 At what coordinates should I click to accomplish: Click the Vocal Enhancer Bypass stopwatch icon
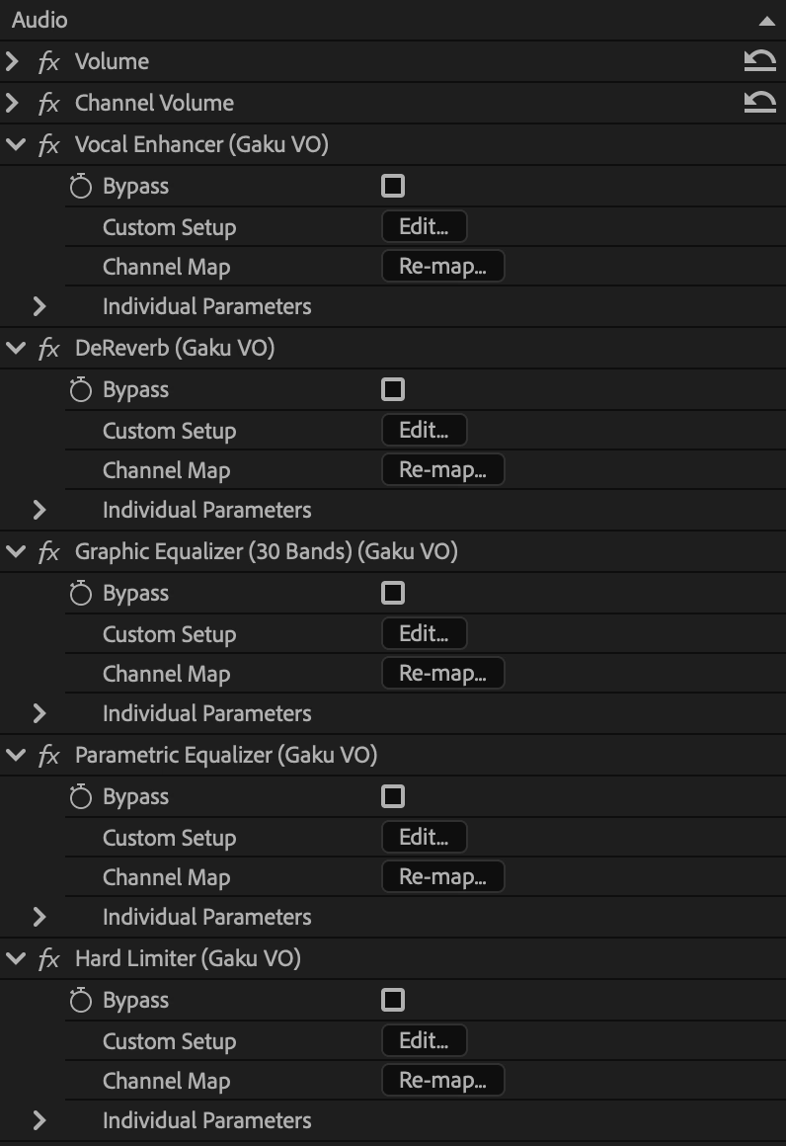tap(81, 187)
